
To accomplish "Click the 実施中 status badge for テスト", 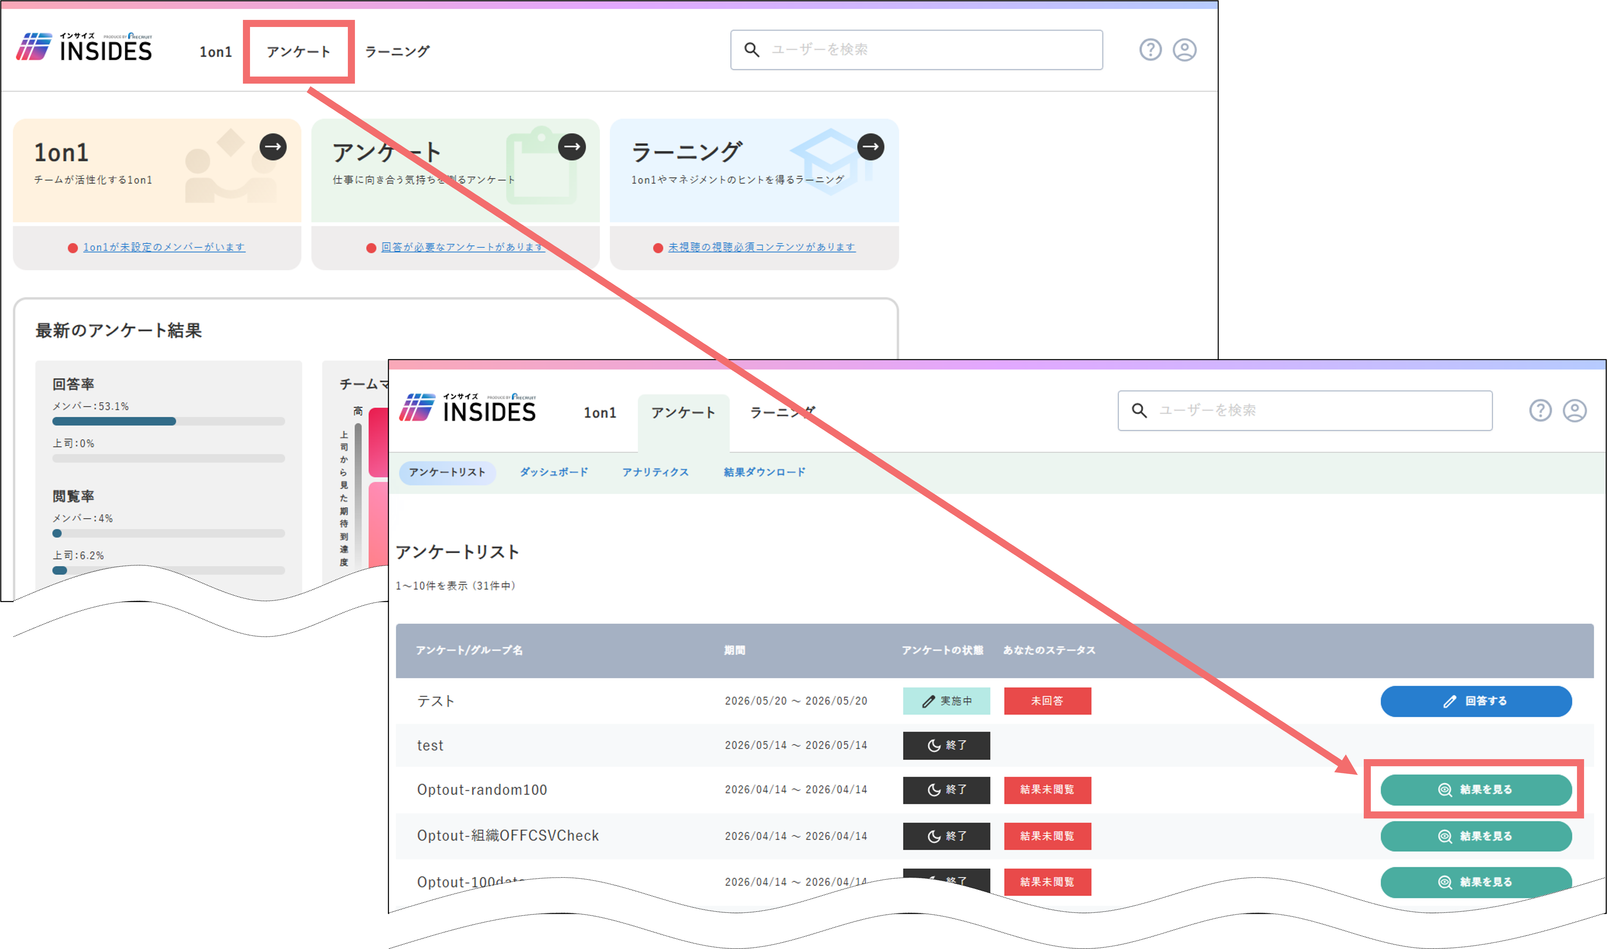I will [x=946, y=701].
